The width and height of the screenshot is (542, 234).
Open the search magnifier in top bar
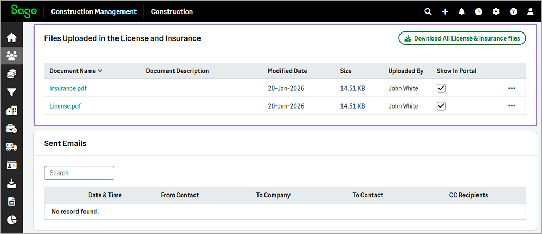[428, 11]
